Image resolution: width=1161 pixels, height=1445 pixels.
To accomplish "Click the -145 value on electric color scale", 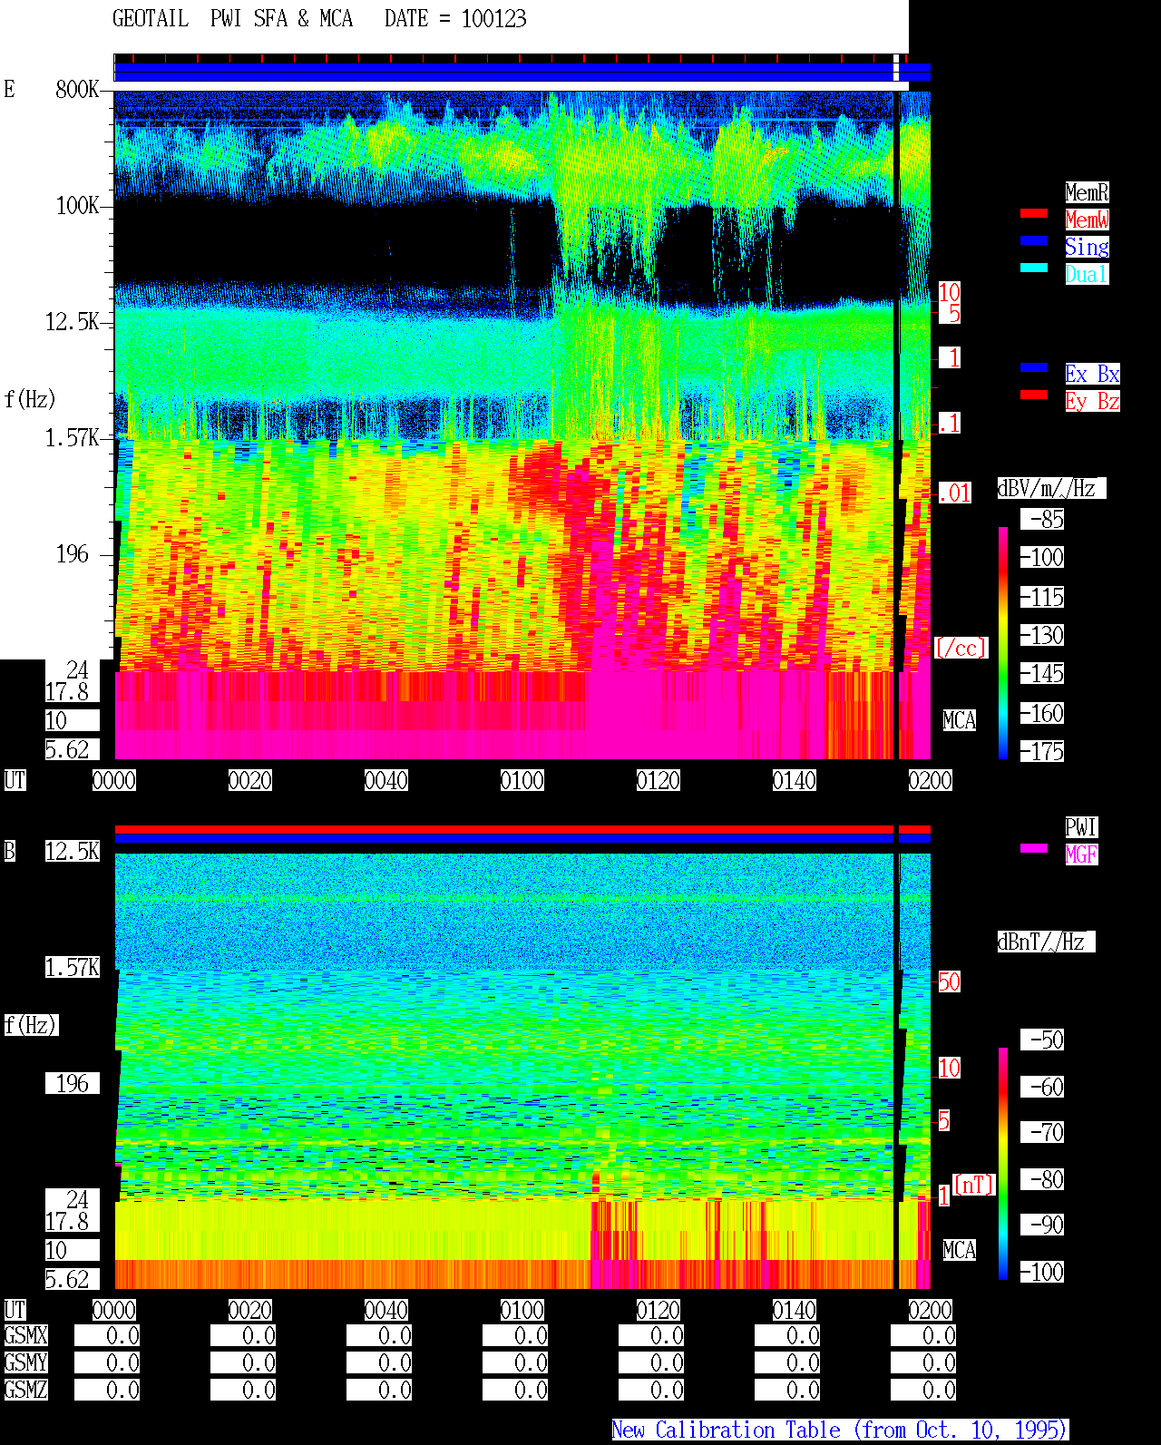I will [x=1042, y=673].
